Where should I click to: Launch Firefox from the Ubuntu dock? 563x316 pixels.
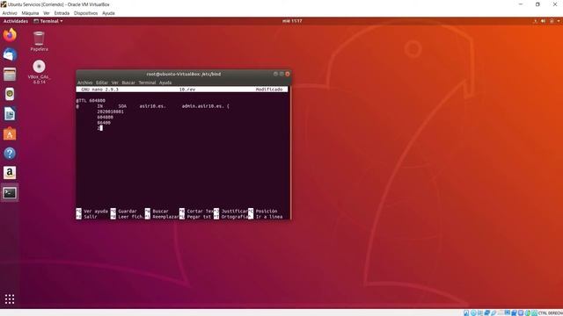10,35
